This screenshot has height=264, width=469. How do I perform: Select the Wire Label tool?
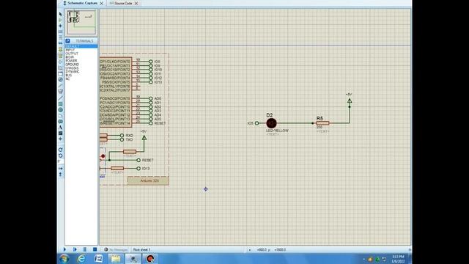coord(60,32)
